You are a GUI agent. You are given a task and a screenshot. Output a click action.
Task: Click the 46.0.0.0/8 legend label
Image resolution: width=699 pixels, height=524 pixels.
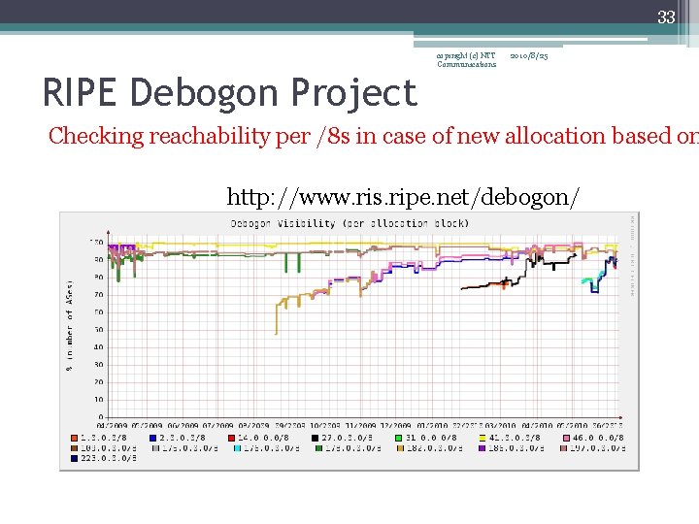click(x=598, y=439)
